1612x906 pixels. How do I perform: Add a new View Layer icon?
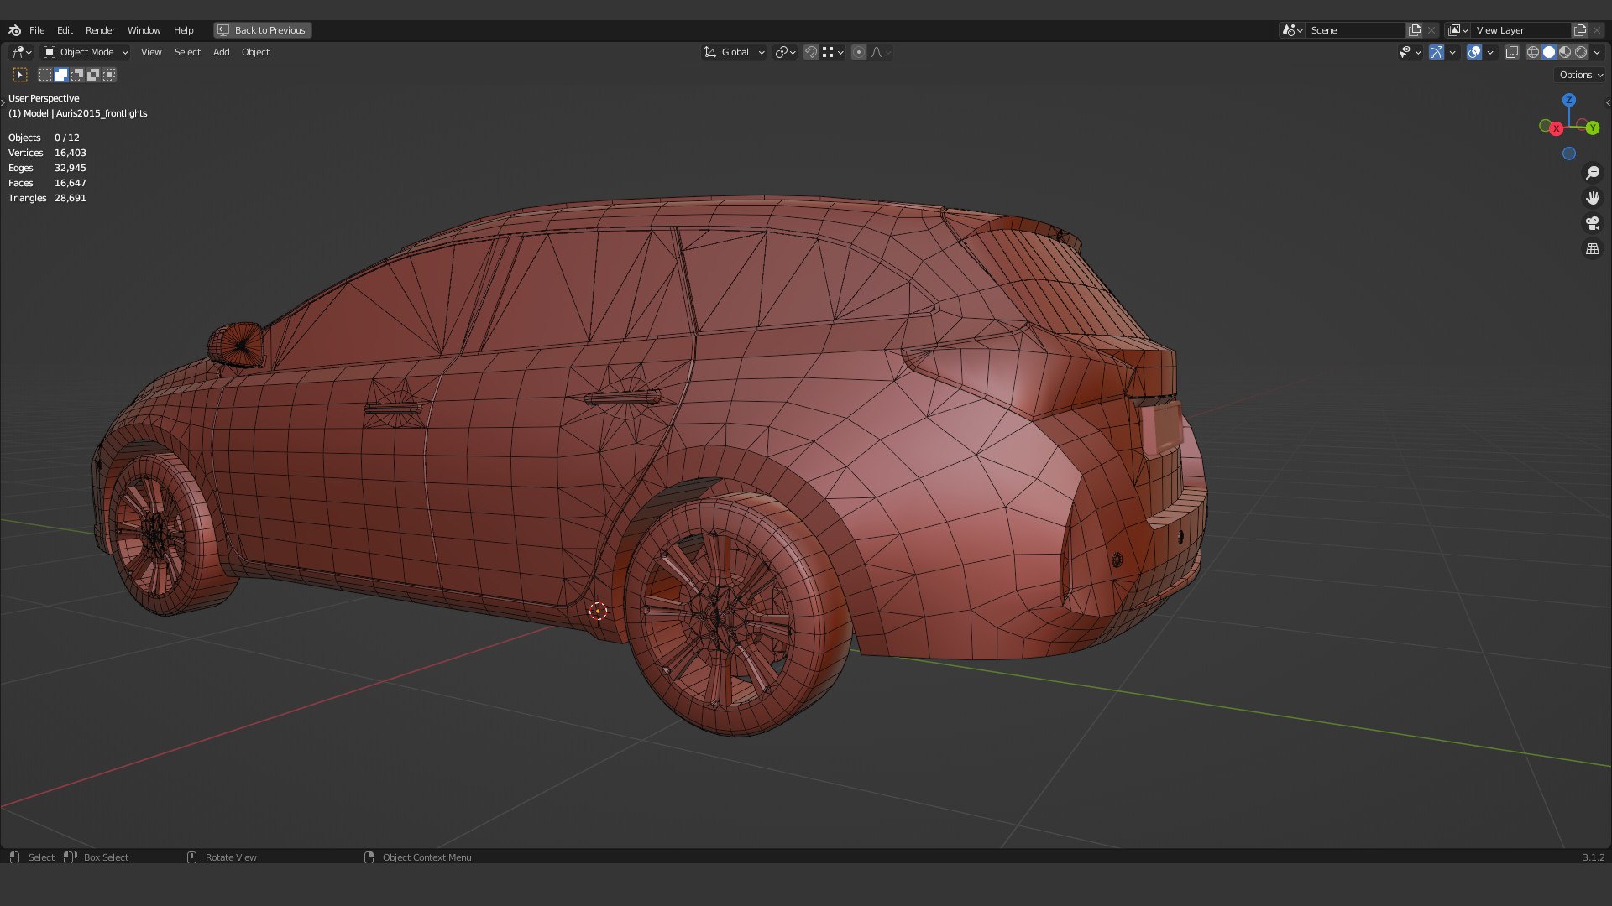point(1580,30)
